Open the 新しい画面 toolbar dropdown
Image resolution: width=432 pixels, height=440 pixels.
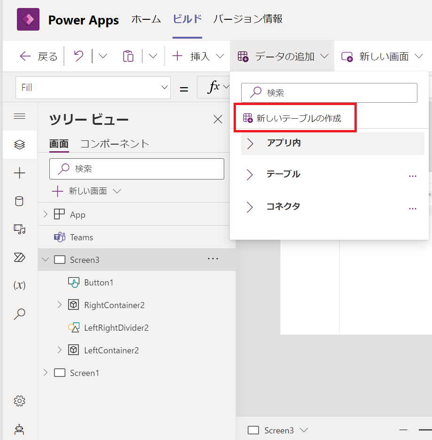click(x=382, y=57)
